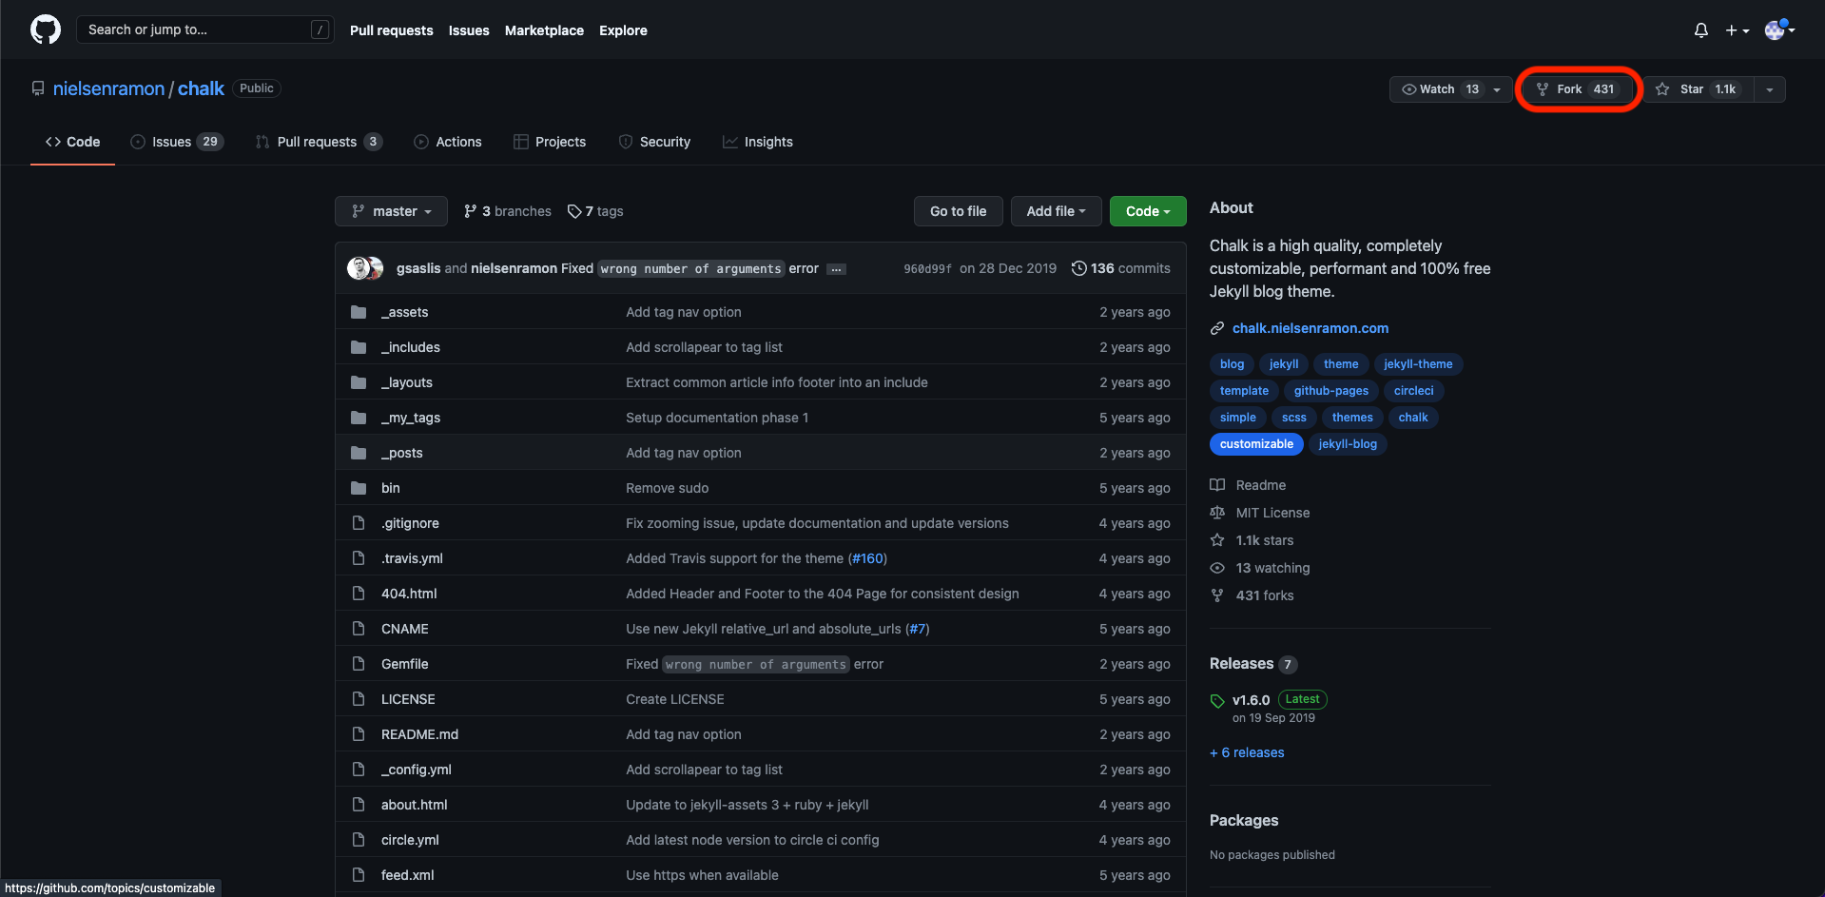Screen dimensions: 1825x897
Task: Click the green tag icon beside v1.6.0
Action: pyautogui.click(x=1217, y=701)
